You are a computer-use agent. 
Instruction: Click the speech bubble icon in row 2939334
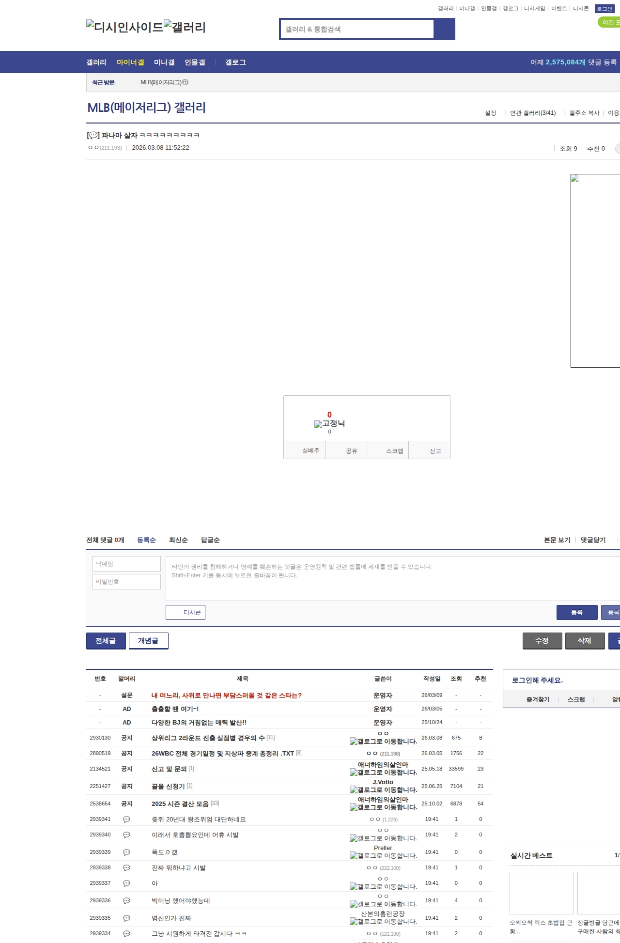tap(126, 933)
